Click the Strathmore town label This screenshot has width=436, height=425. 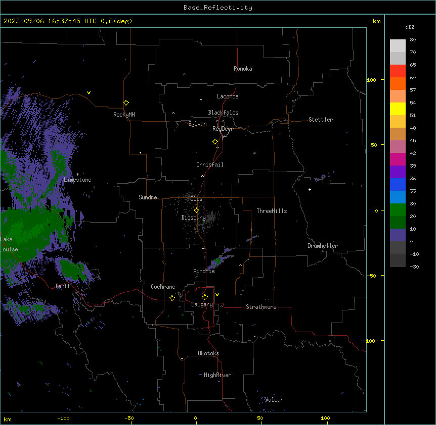(261, 307)
